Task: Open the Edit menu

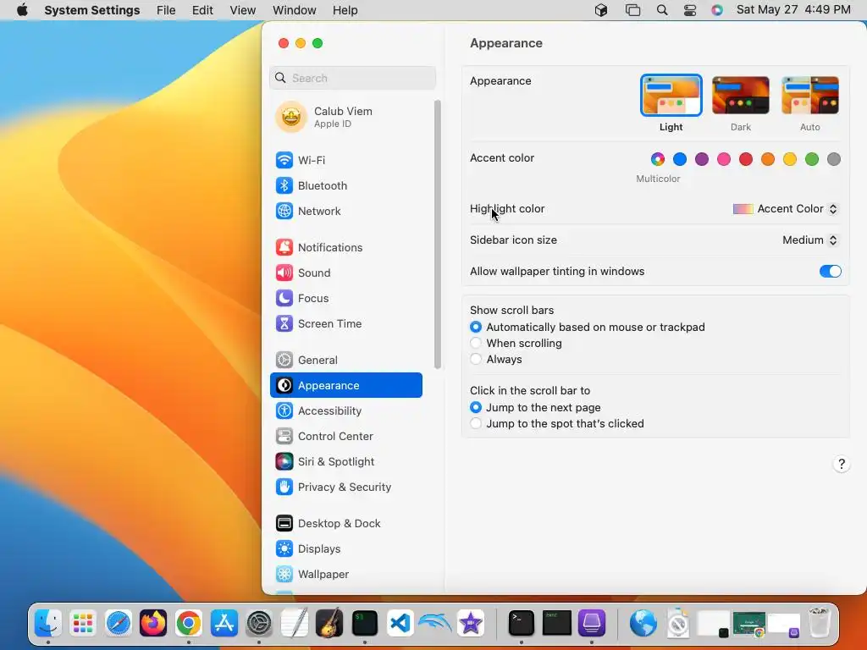Action: (x=202, y=10)
